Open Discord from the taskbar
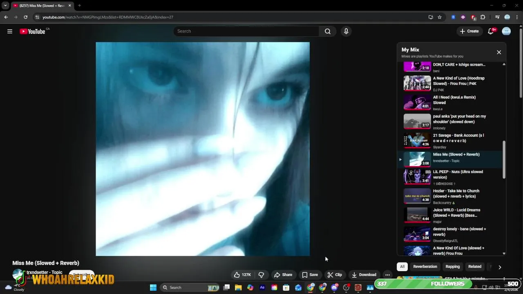The image size is (523, 294). coord(335,287)
